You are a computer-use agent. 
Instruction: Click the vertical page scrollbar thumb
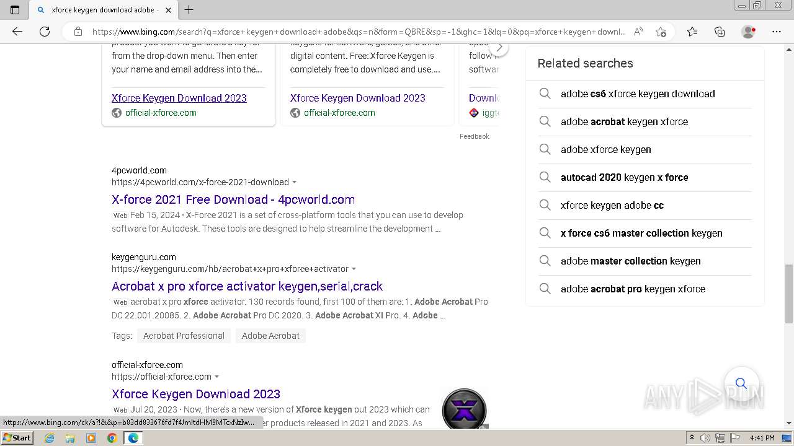tap(789, 293)
